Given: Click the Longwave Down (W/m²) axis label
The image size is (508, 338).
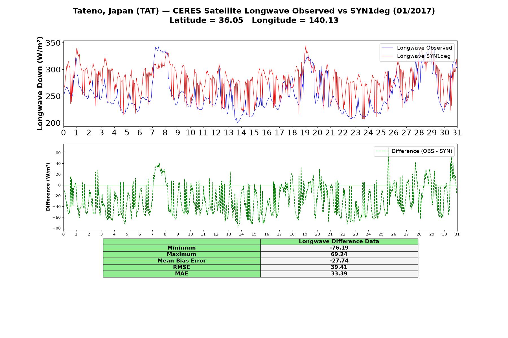Looking at the screenshot, I should coord(40,83).
